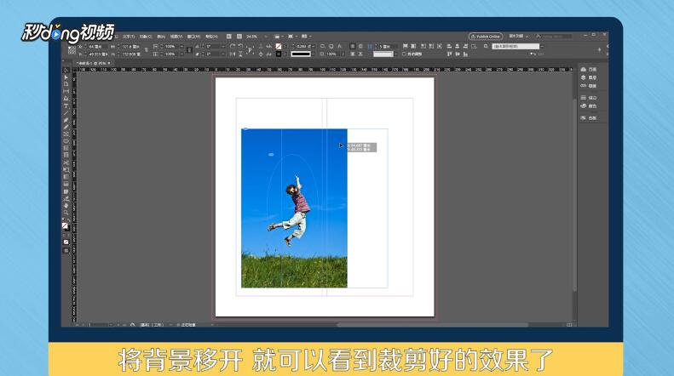Open the object style dropdown

(542, 46)
